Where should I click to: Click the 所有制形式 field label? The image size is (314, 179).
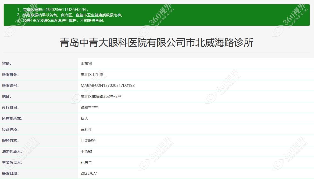click(x=12, y=118)
